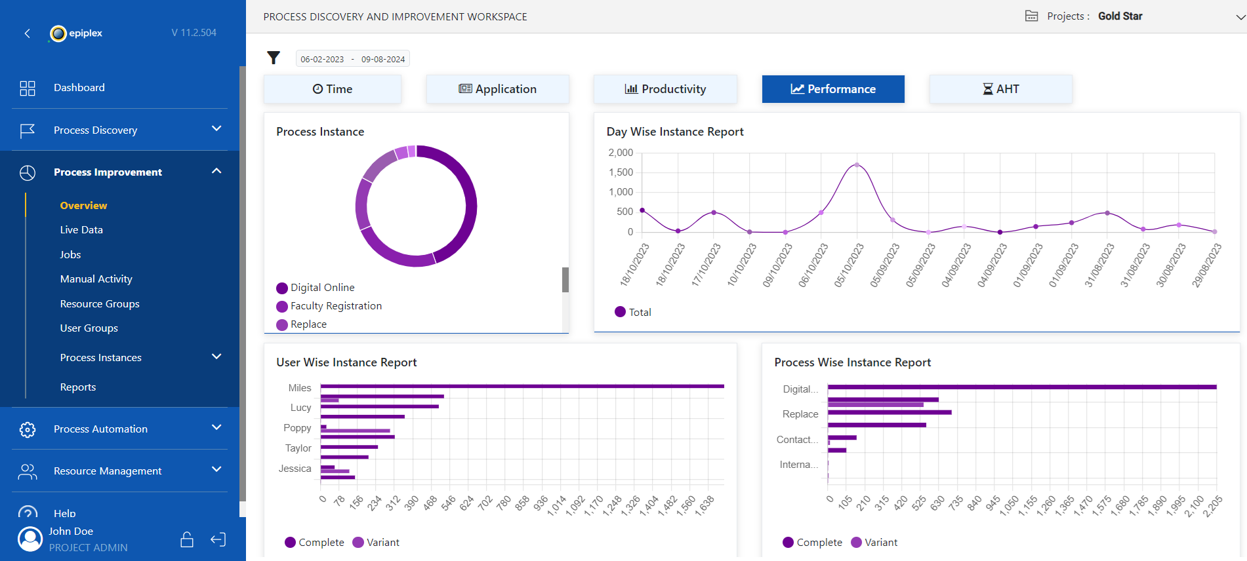
Task: Click John Doe user avatar
Action: [30, 539]
